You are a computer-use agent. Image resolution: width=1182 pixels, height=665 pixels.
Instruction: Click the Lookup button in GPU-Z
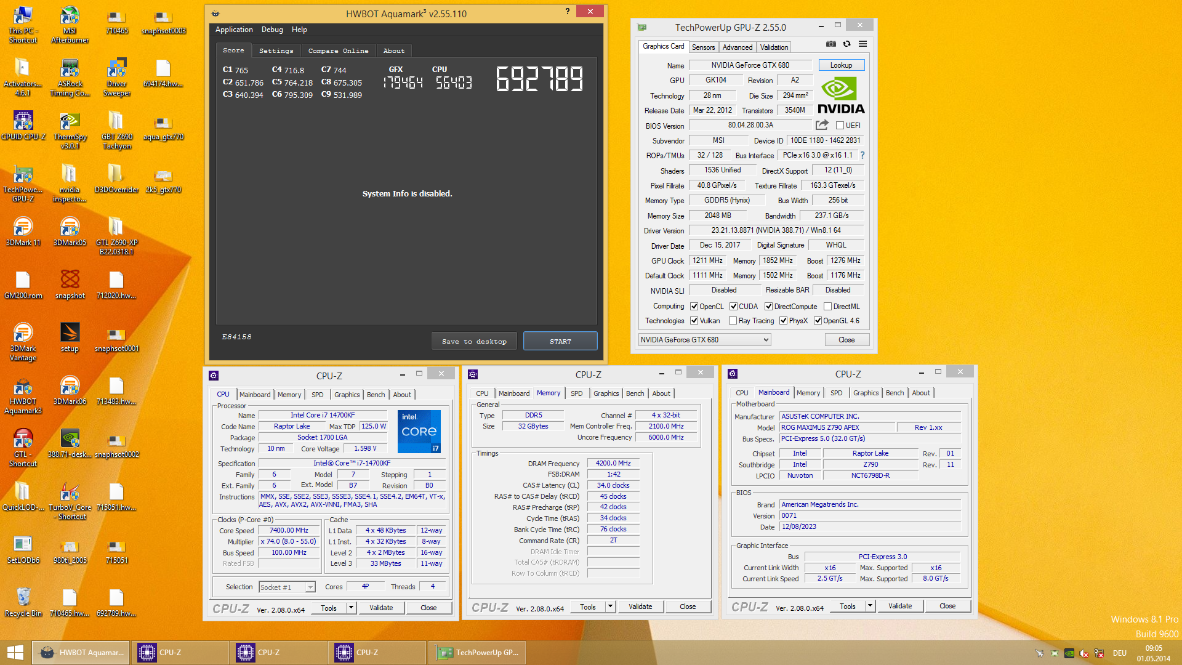pos(841,65)
